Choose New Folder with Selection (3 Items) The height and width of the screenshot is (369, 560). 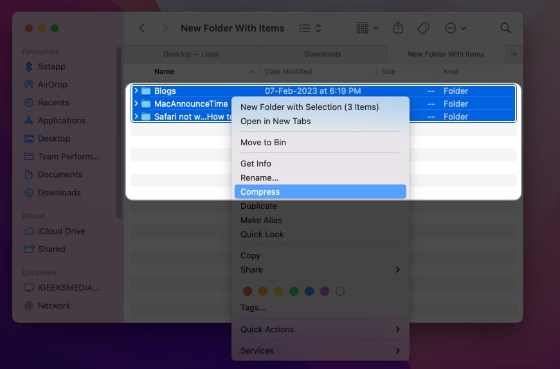click(320, 107)
